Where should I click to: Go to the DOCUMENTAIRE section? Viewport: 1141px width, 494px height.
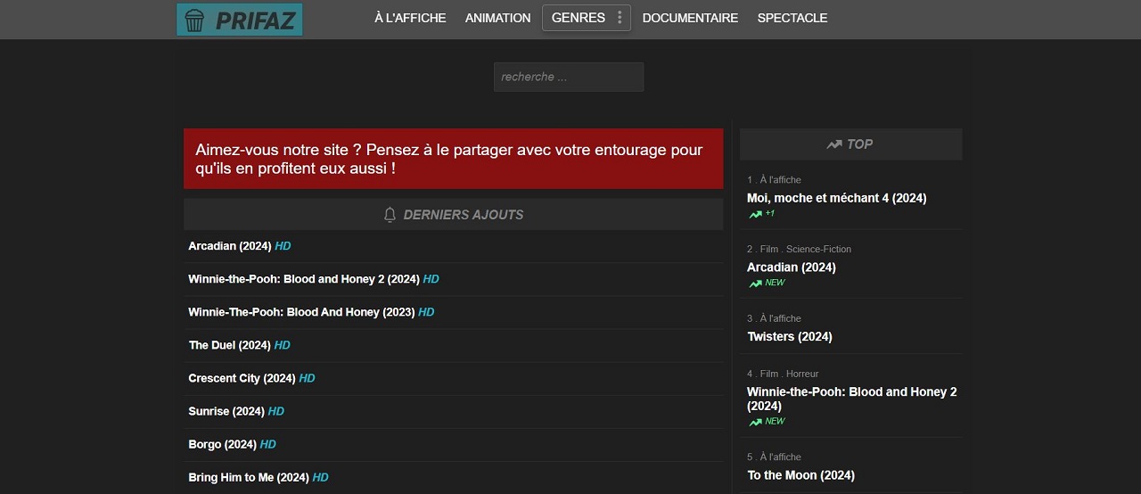click(x=690, y=18)
